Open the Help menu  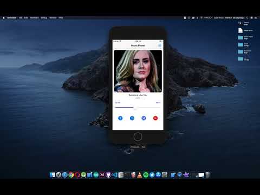point(61,18)
